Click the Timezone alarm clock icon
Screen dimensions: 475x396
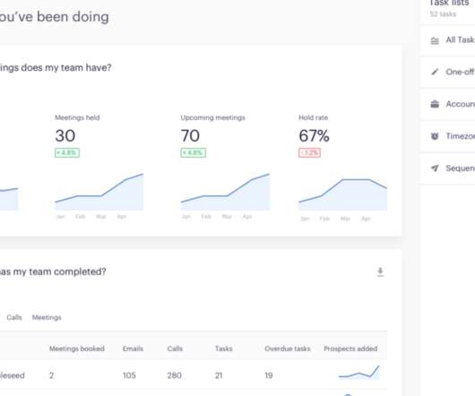coord(435,136)
